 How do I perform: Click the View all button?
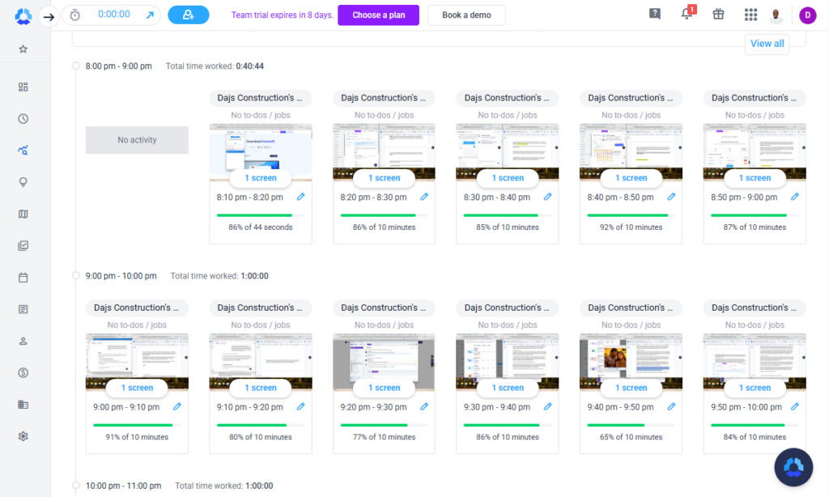click(767, 44)
